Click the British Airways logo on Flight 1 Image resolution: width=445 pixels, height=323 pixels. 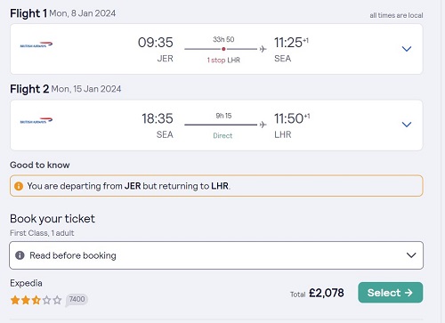(36, 44)
